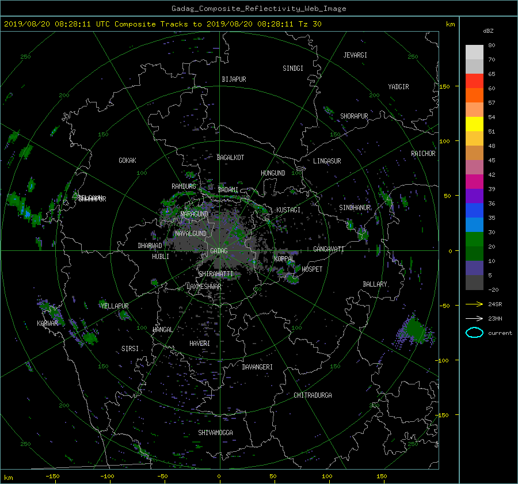Click the SHORAPUR city label
The height and width of the screenshot is (484, 518).
point(354,116)
